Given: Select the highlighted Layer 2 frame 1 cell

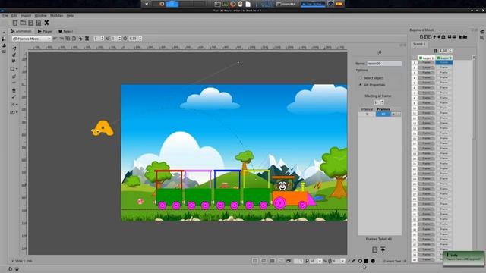Looking at the screenshot, I should click(x=443, y=62).
